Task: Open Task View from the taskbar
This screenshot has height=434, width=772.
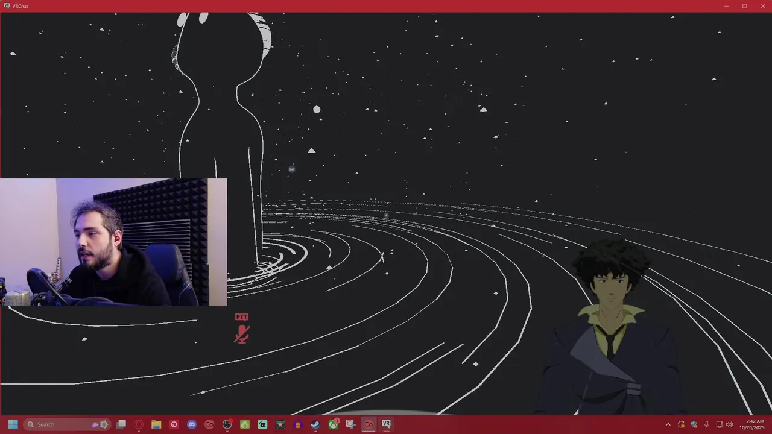Action: pyautogui.click(x=121, y=424)
